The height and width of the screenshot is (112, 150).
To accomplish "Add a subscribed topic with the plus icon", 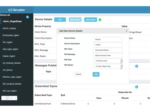I will [136, 87].
